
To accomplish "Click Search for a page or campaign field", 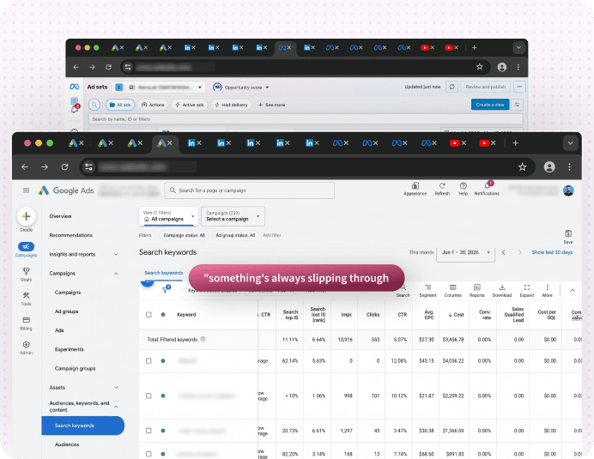I will 249,190.
